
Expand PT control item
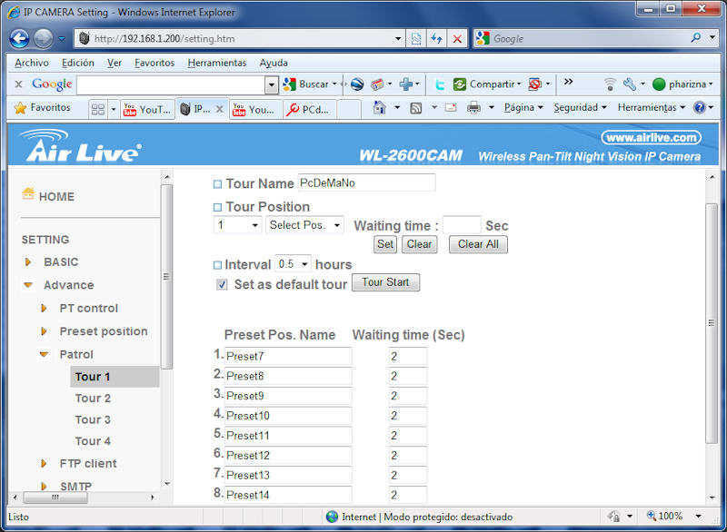[x=44, y=309]
